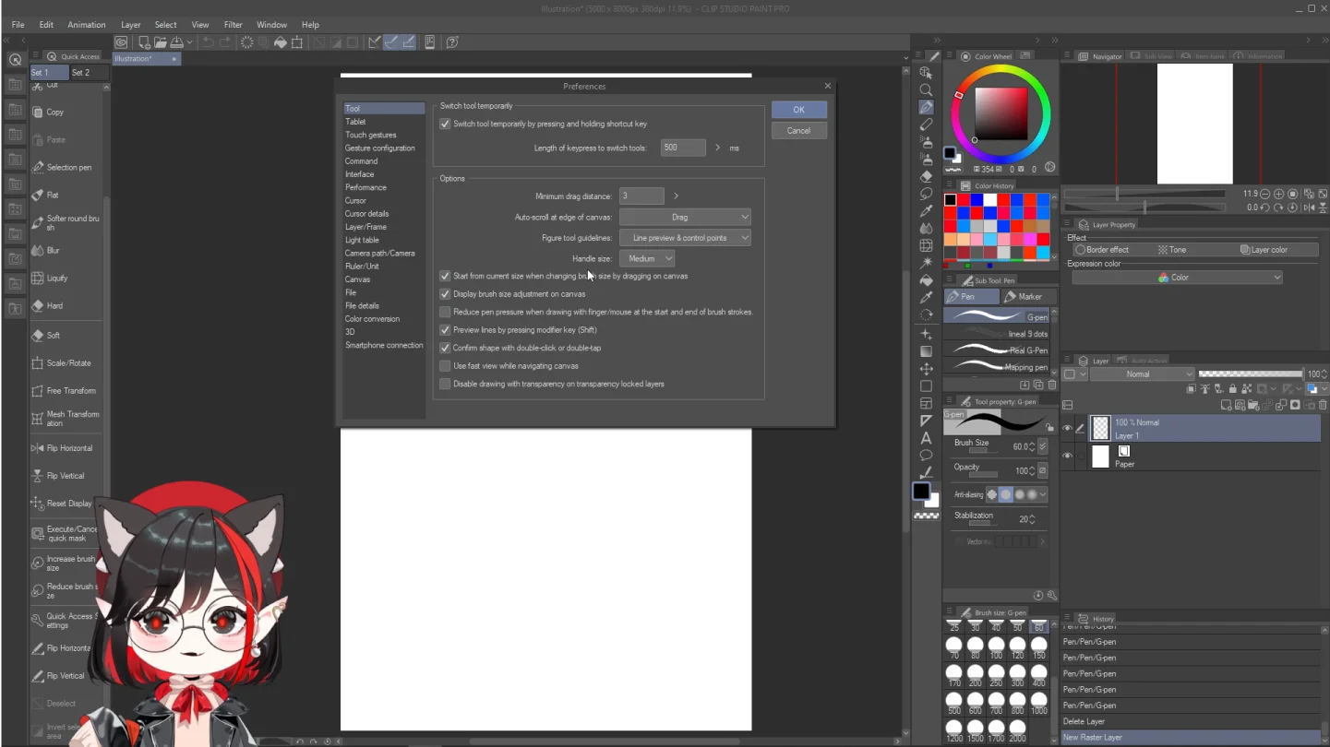Click Cancel in Preferences dialog
This screenshot has width=1330, height=747.
click(799, 131)
